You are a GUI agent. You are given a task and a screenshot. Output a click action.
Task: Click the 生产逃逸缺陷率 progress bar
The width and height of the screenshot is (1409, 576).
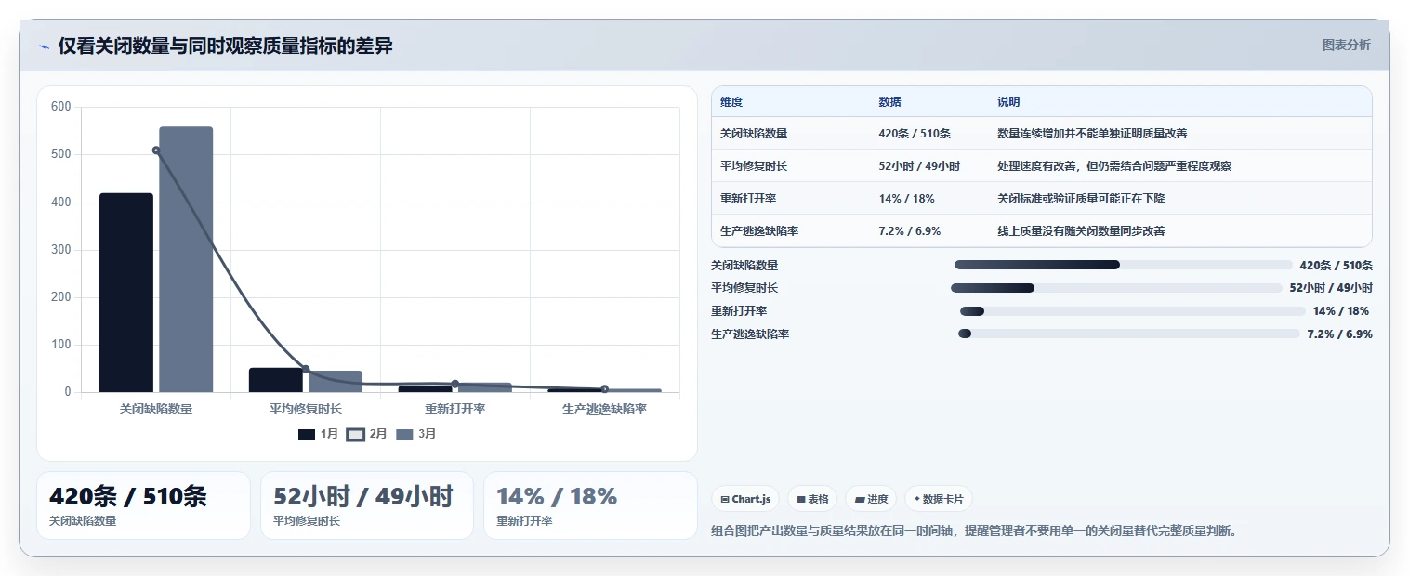pyautogui.click(x=1128, y=334)
